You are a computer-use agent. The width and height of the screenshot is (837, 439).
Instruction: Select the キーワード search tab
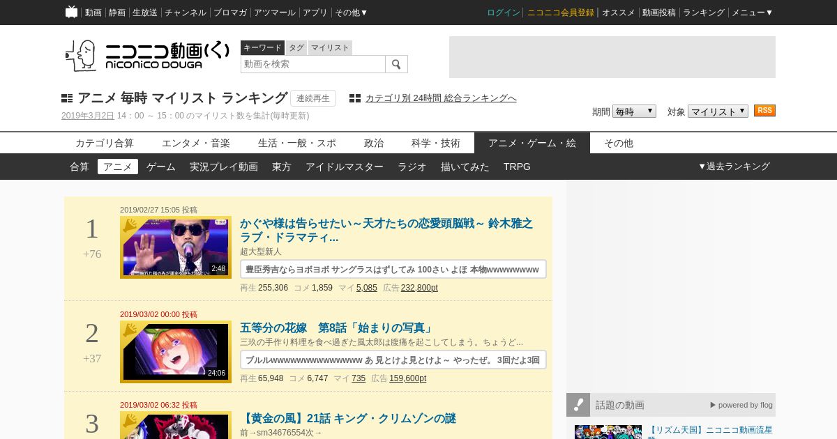262,47
